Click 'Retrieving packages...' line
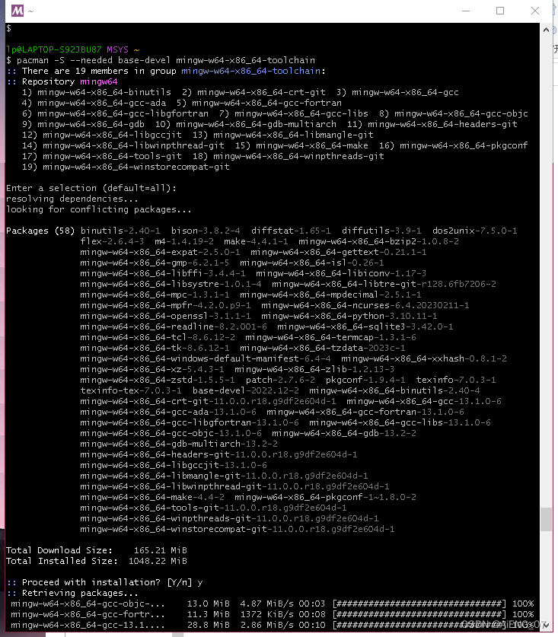This screenshot has height=637, width=558. [80, 593]
